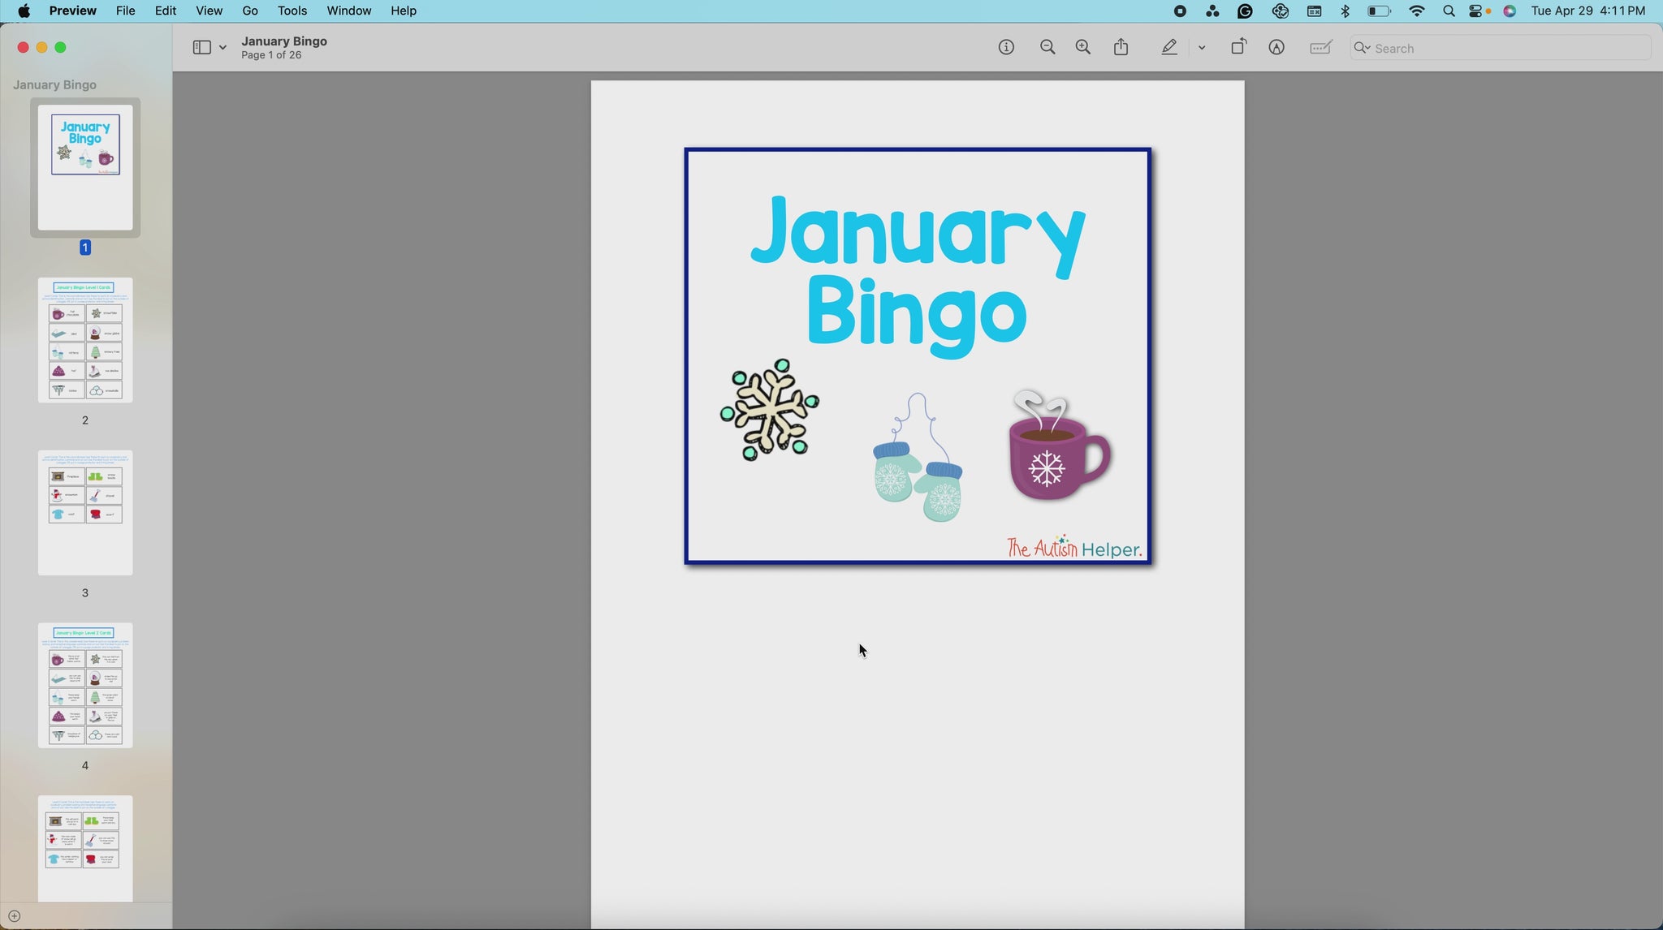Screen dimensions: 1663x930
Task: Click the add page button at sidebar bottom
Action: [x=14, y=916]
